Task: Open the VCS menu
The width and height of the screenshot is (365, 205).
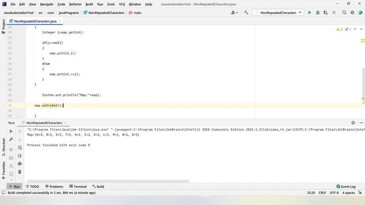Action: pos(121,4)
